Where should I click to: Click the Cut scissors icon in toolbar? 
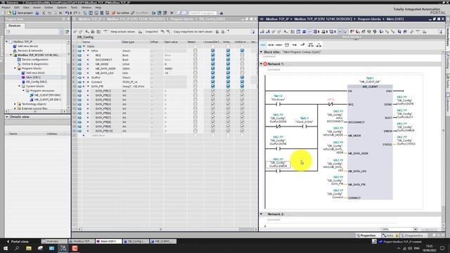pos(44,13)
